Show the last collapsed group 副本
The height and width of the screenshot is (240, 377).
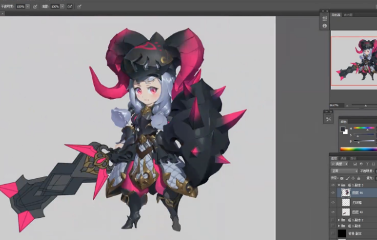pyautogui.click(x=333, y=226)
